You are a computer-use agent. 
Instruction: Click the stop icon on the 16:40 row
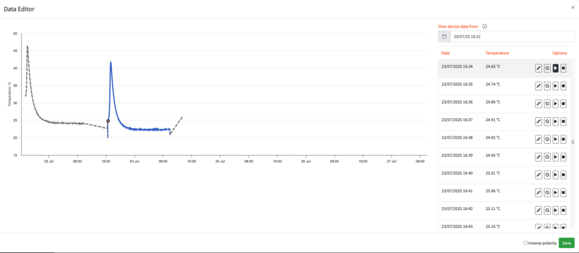tap(564, 174)
